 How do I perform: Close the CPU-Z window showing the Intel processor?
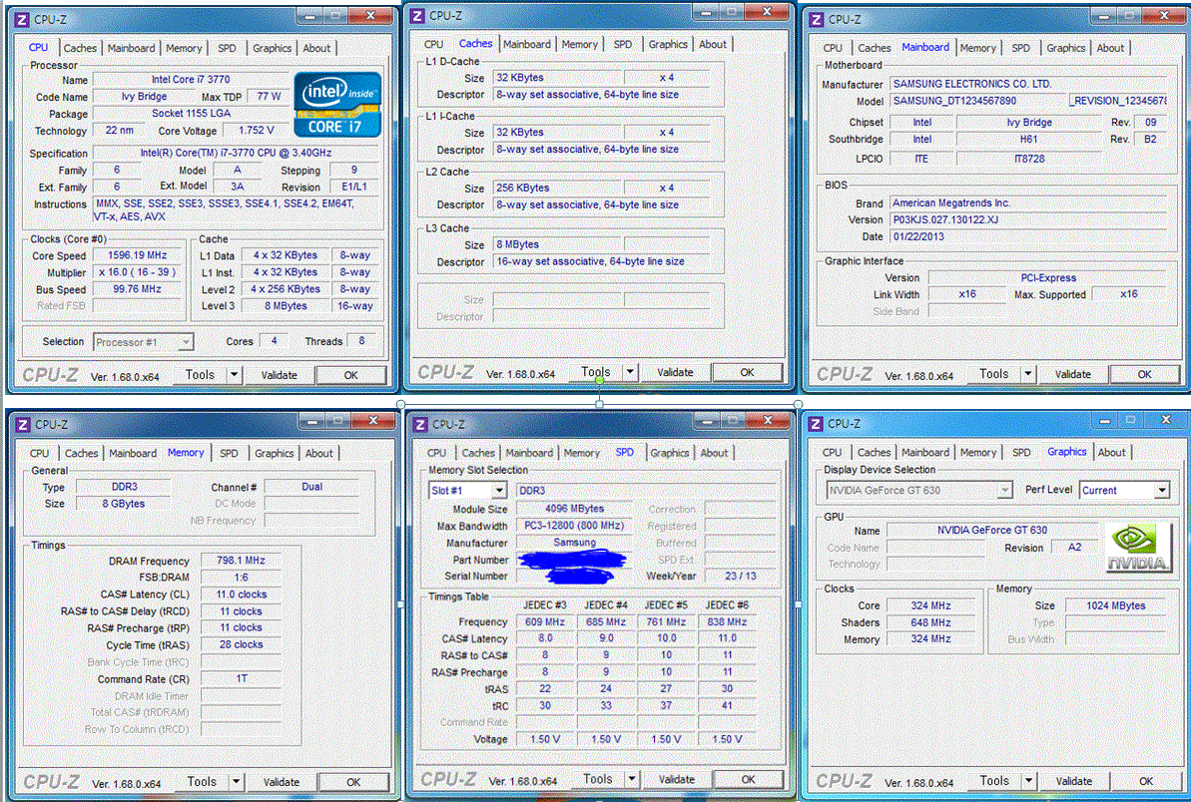(x=378, y=17)
